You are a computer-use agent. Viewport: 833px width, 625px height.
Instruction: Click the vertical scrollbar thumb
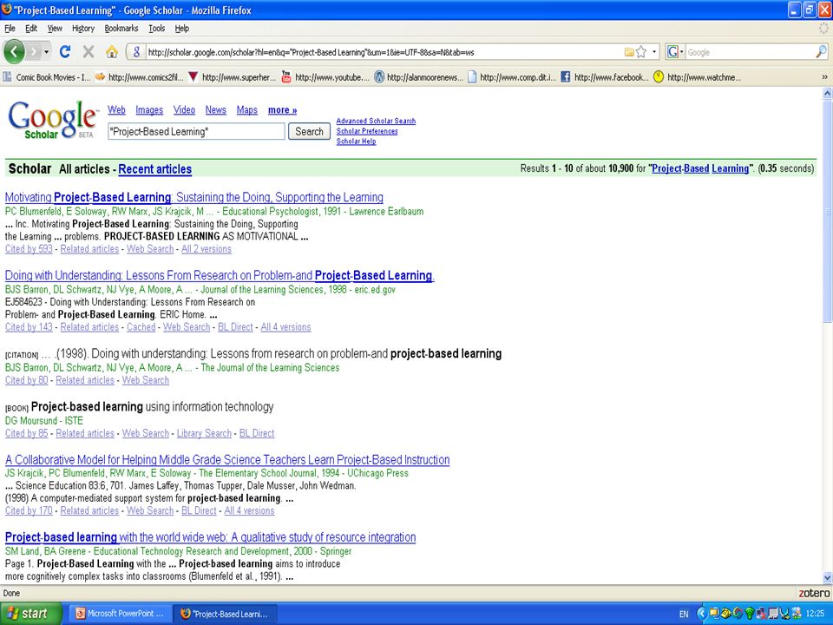coord(827,210)
